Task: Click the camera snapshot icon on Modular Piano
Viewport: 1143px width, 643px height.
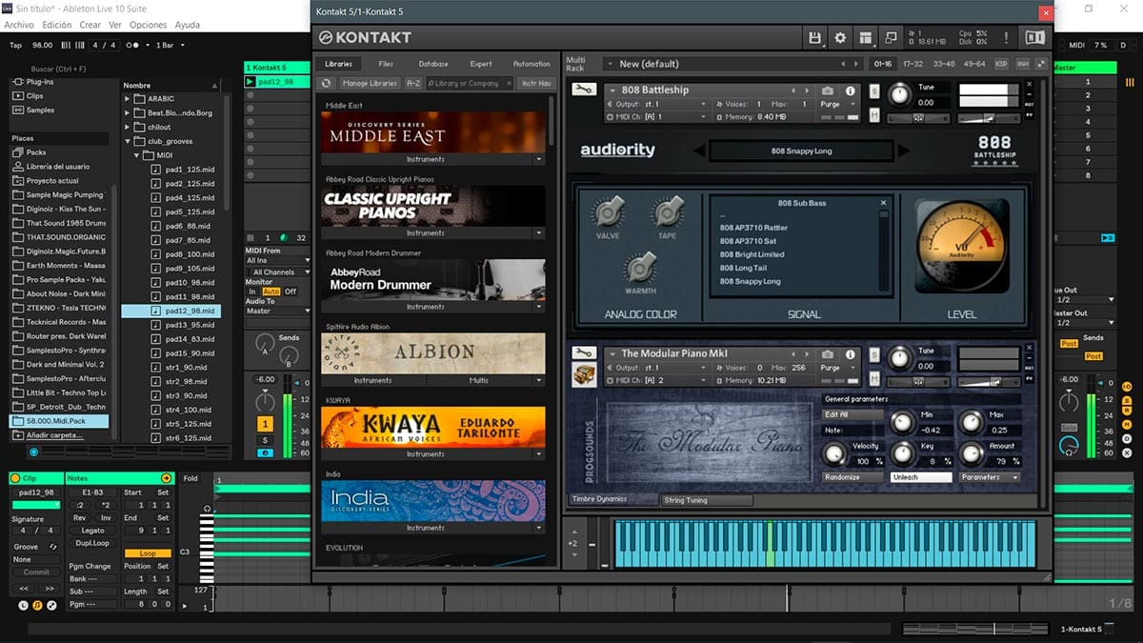Action: [828, 354]
